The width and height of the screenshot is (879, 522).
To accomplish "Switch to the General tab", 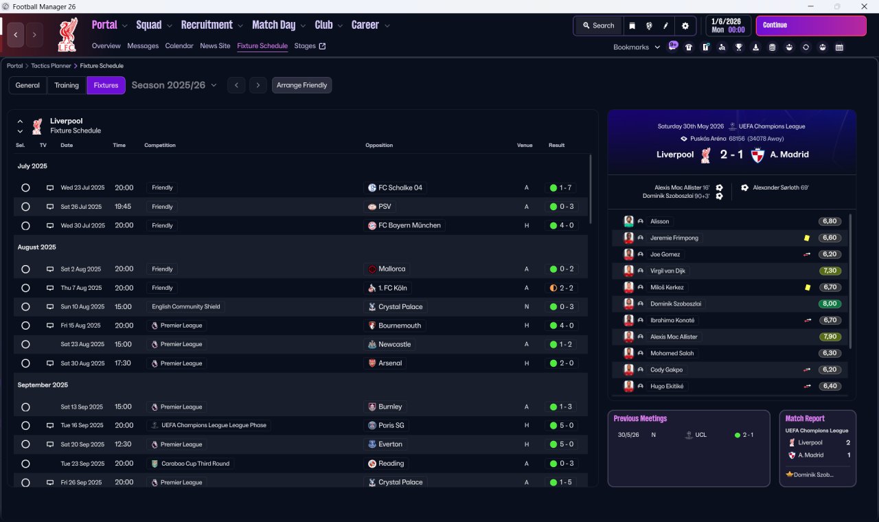I will point(27,85).
